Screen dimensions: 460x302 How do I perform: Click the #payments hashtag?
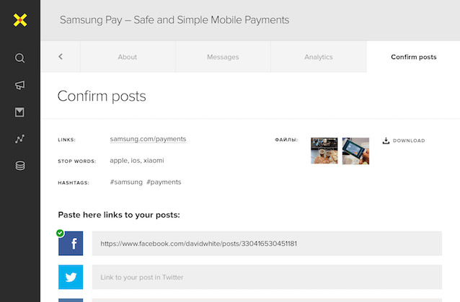(164, 182)
